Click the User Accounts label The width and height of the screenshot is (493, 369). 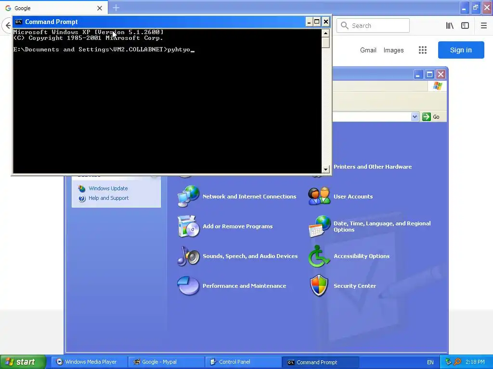pyautogui.click(x=353, y=197)
